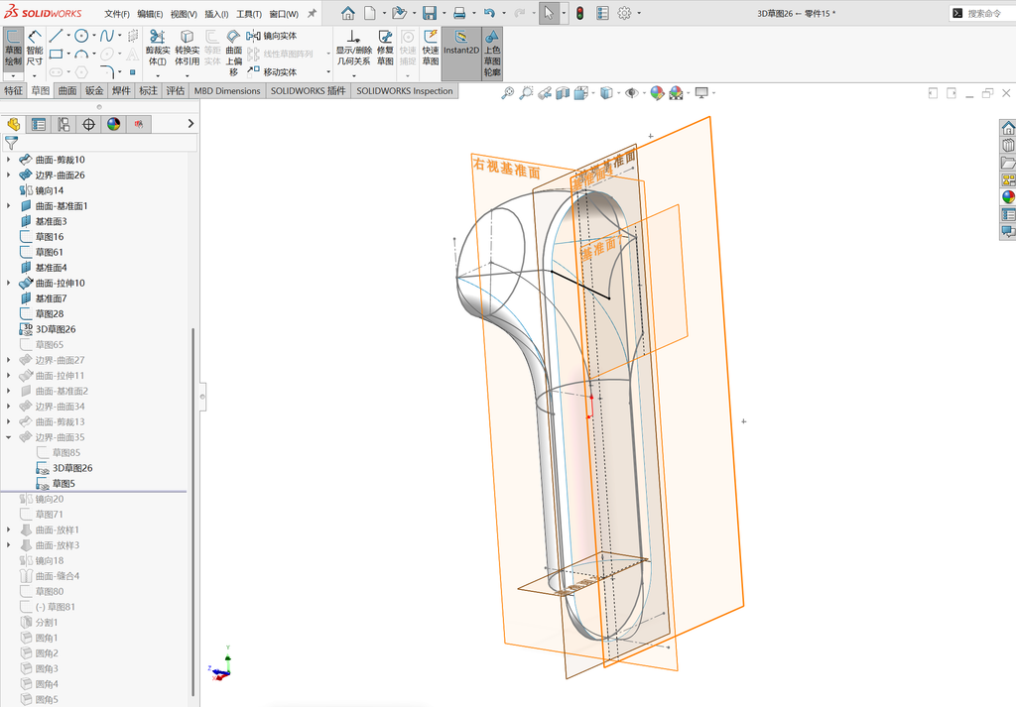Click the Print icon
1016x707 pixels.
tap(459, 13)
